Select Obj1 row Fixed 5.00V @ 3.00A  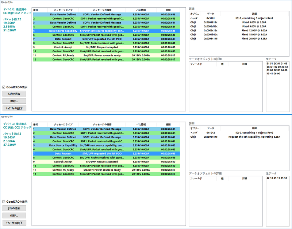[x=239, y=22]
